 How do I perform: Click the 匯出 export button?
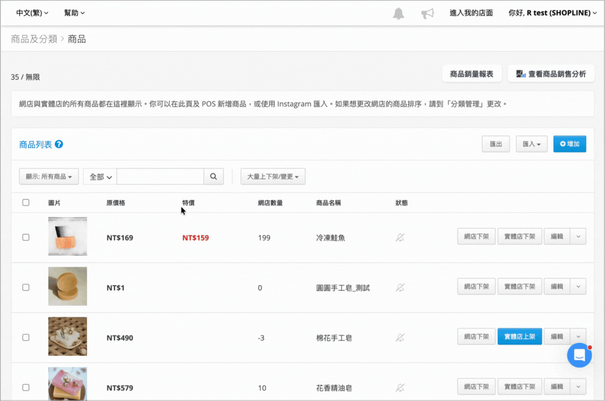[x=496, y=144]
